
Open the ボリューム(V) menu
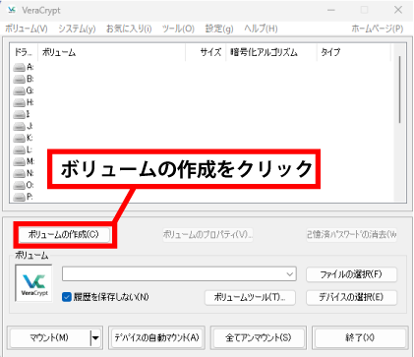(x=27, y=29)
